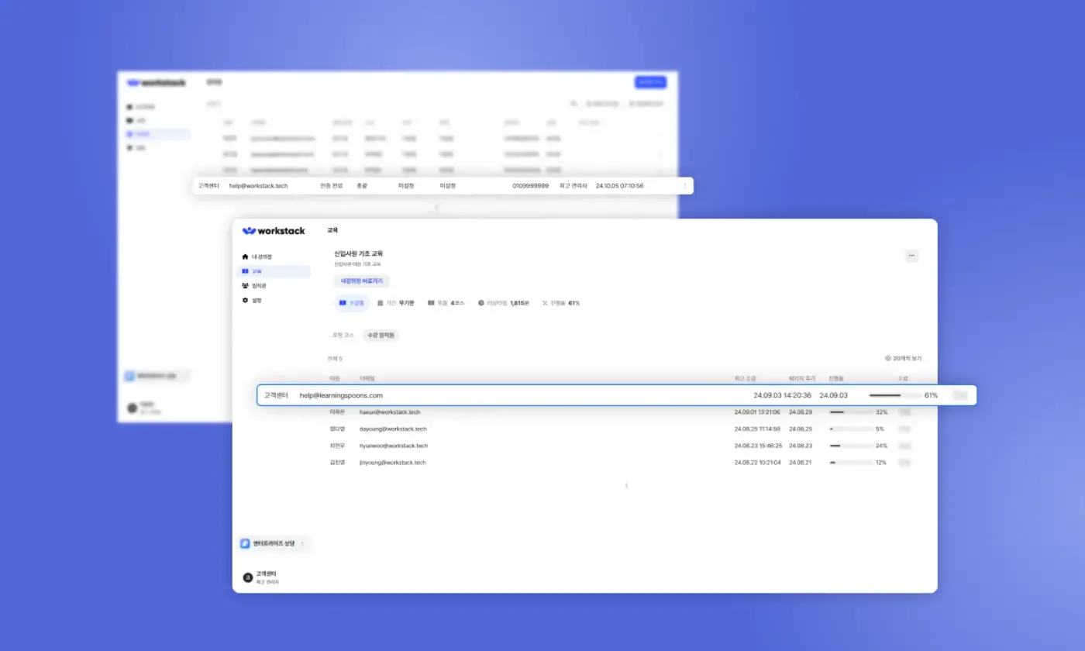1085x651 pixels.
Task: Click the email help@workstack.tech in the back window
Action: pos(258,186)
